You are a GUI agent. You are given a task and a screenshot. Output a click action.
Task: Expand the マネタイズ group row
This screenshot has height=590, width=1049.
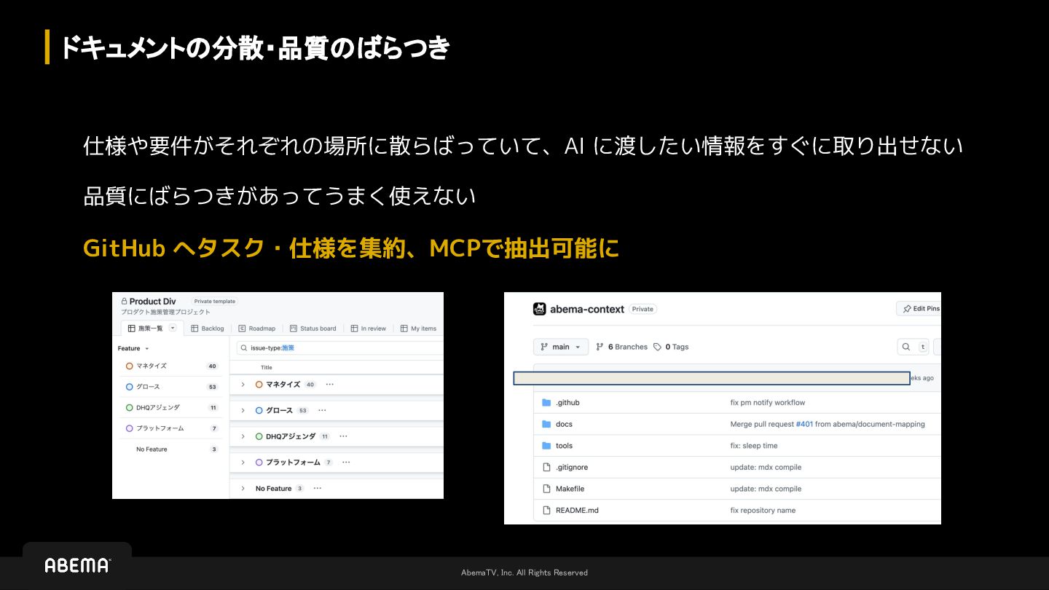(243, 384)
